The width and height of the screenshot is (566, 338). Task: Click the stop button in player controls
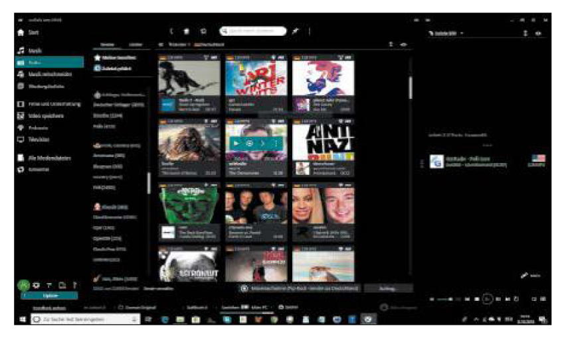[x=476, y=299]
